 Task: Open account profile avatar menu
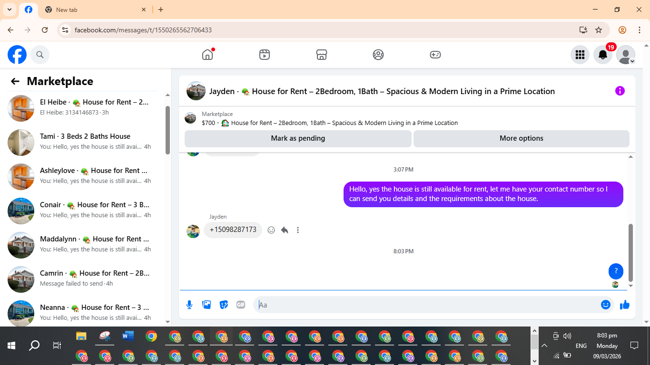(626, 55)
